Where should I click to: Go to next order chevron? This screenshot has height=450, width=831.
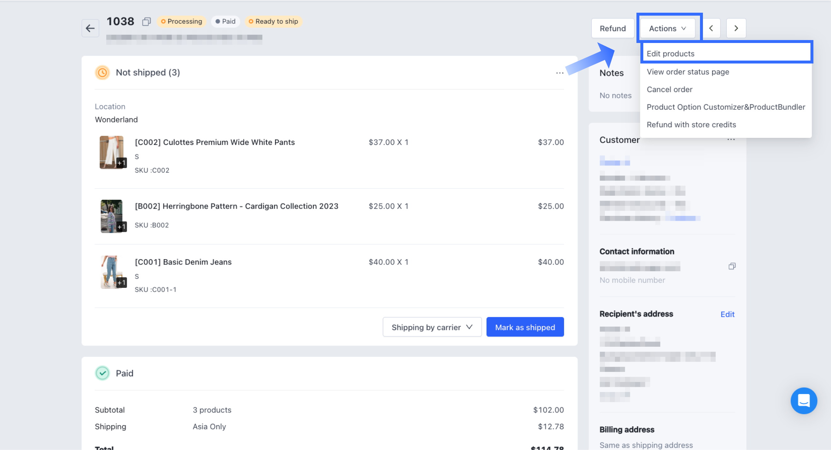[x=736, y=28]
